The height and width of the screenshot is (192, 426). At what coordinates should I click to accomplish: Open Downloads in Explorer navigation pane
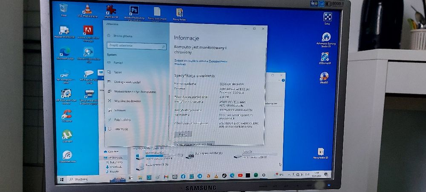point(114,167)
